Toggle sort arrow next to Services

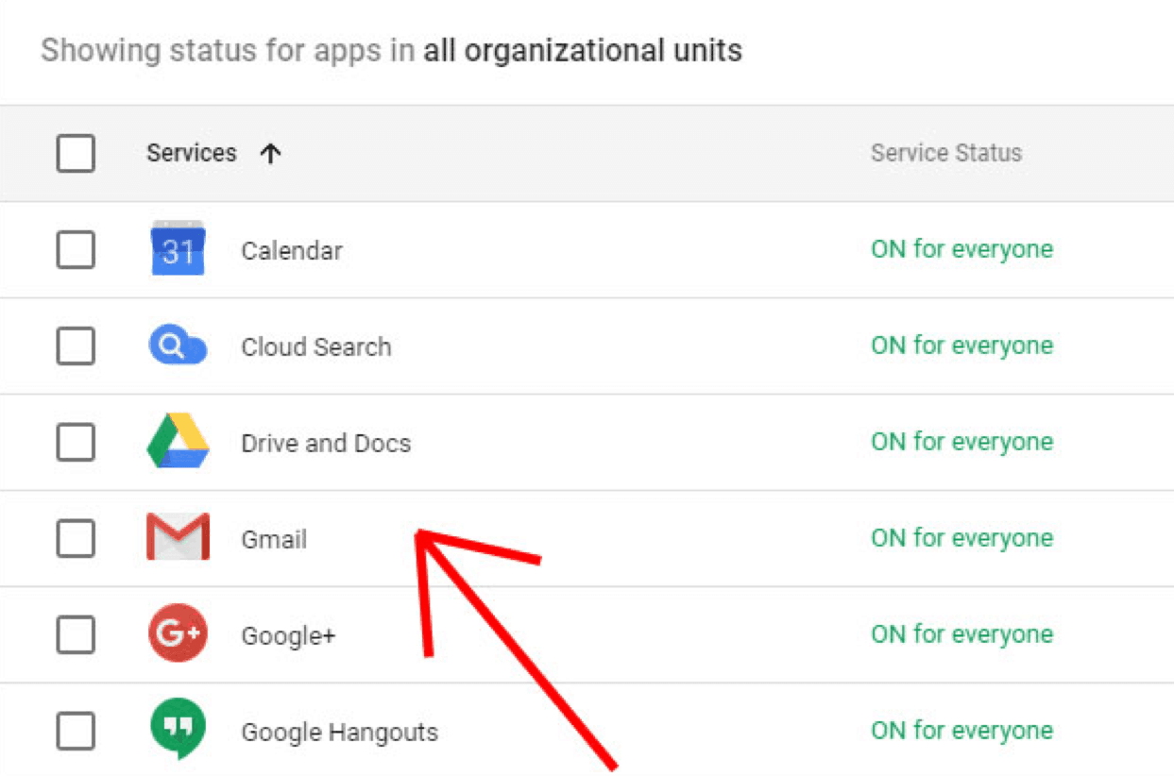271,153
